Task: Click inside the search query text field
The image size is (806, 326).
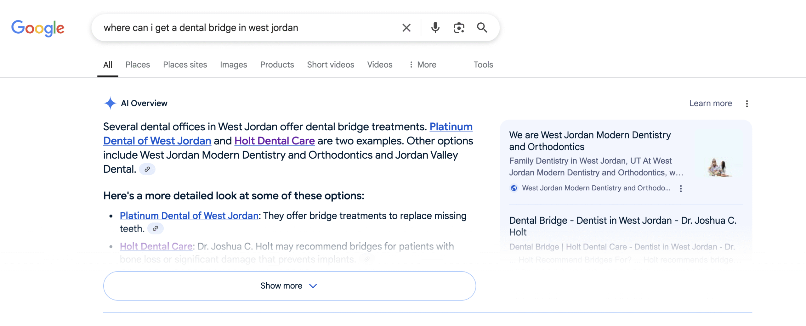Action: 246,28
